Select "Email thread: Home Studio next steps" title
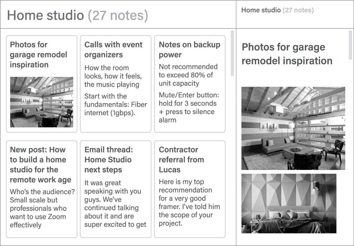 pyautogui.click(x=108, y=160)
